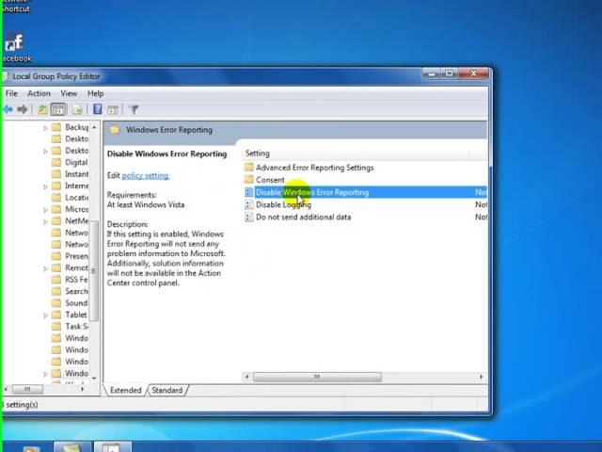Open 'Advanced Error Reporting Settings' folder label

click(315, 168)
